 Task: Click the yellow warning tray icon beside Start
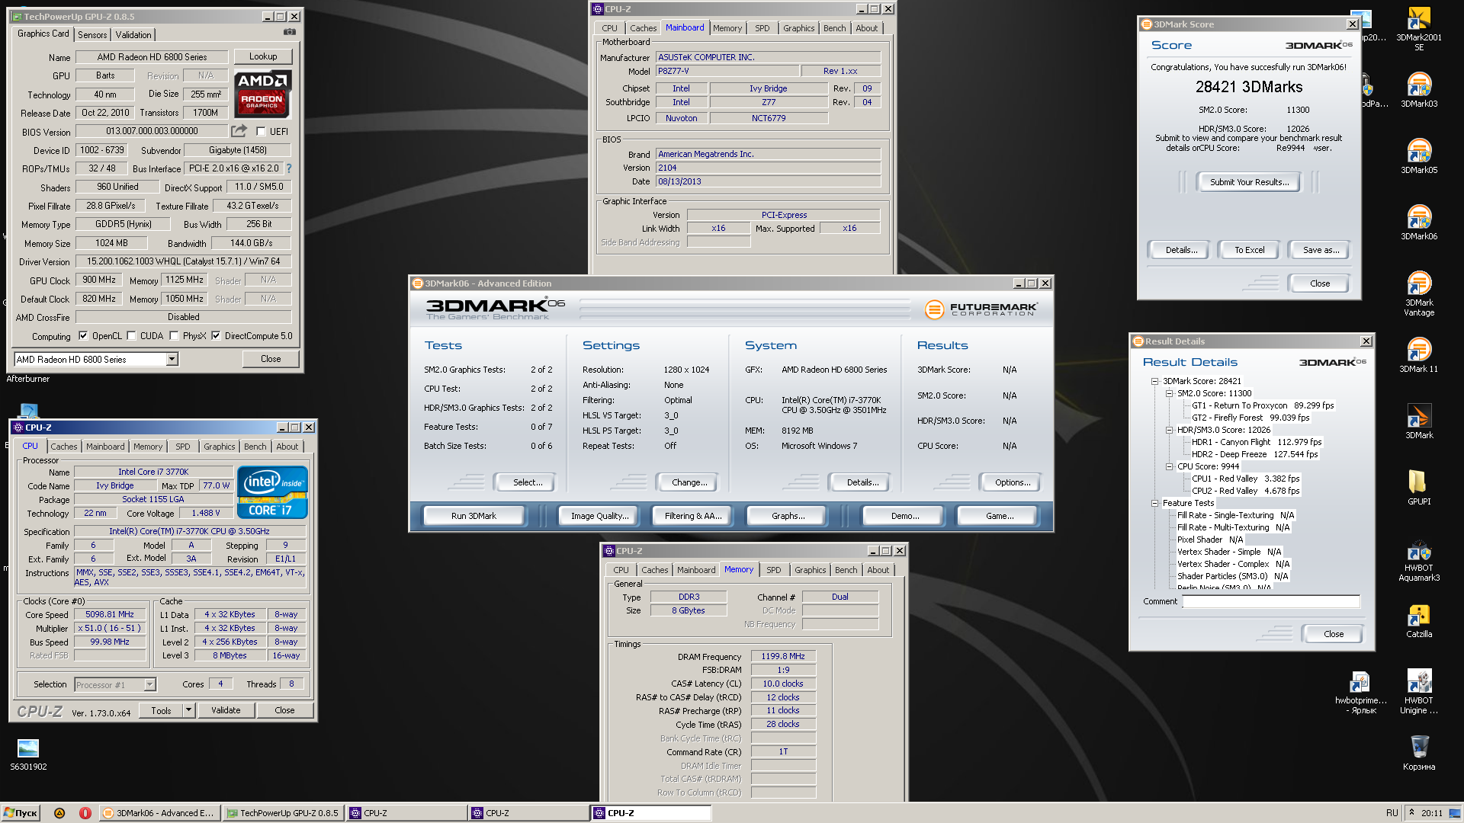(x=59, y=813)
